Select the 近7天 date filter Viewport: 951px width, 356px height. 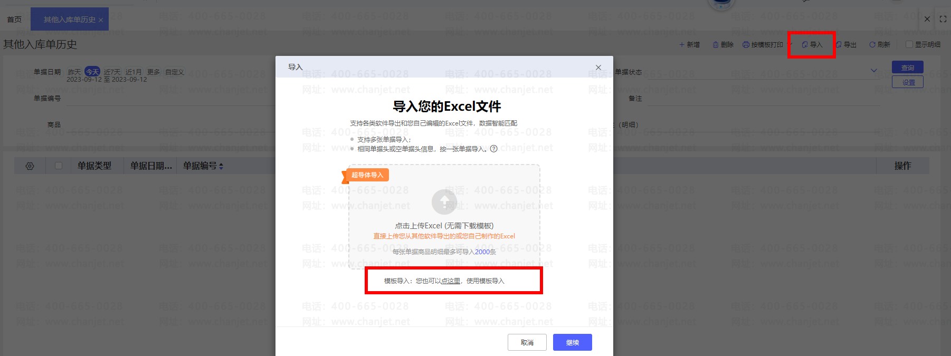tap(112, 72)
